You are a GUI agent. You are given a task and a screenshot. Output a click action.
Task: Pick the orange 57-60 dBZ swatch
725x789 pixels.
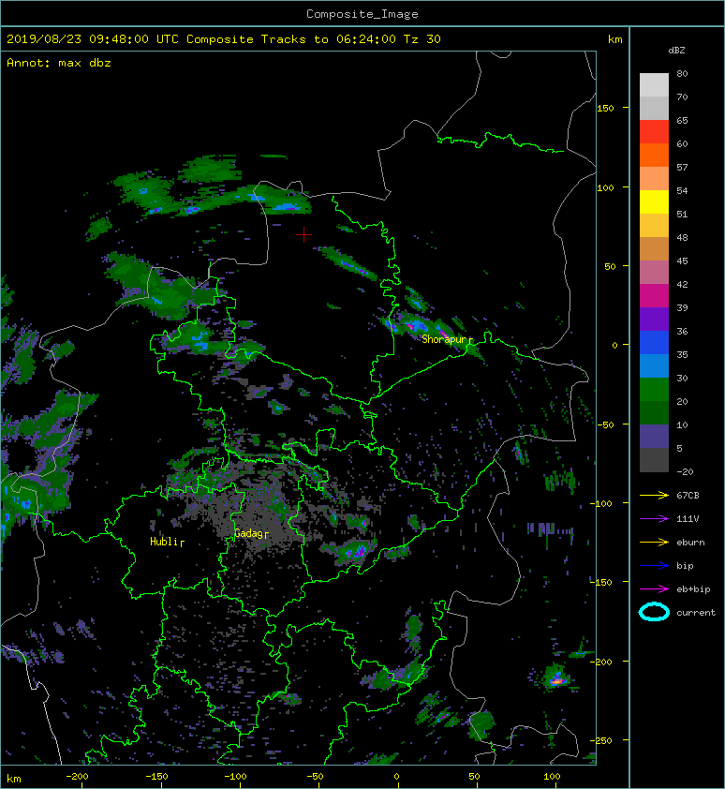coord(654,156)
